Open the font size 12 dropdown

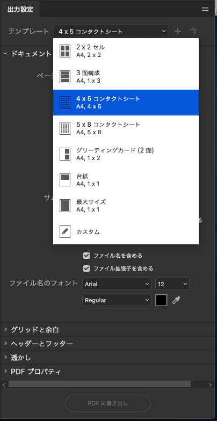click(x=172, y=284)
